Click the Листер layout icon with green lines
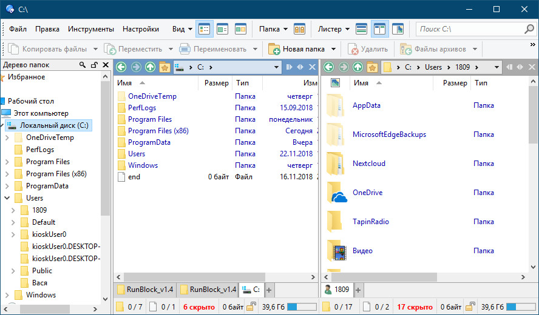 pos(362,29)
